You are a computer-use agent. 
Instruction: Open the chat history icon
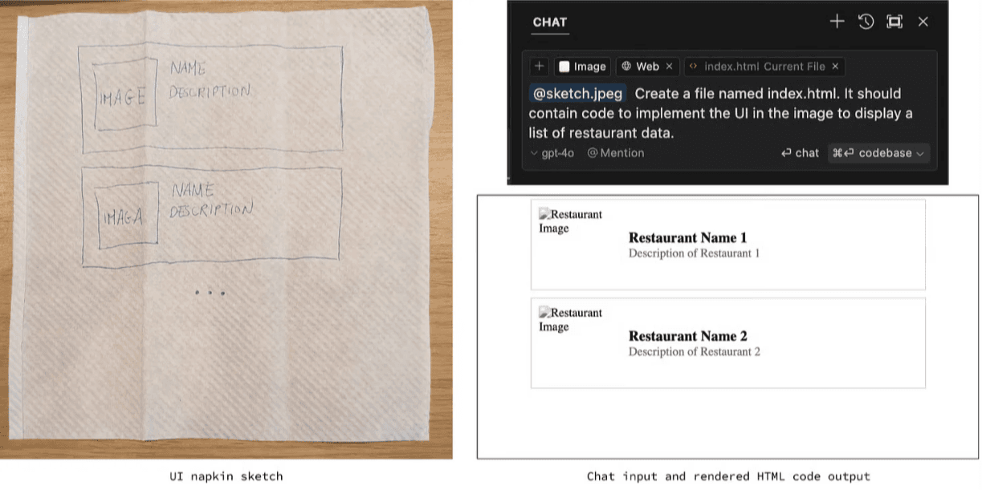tap(866, 22)
